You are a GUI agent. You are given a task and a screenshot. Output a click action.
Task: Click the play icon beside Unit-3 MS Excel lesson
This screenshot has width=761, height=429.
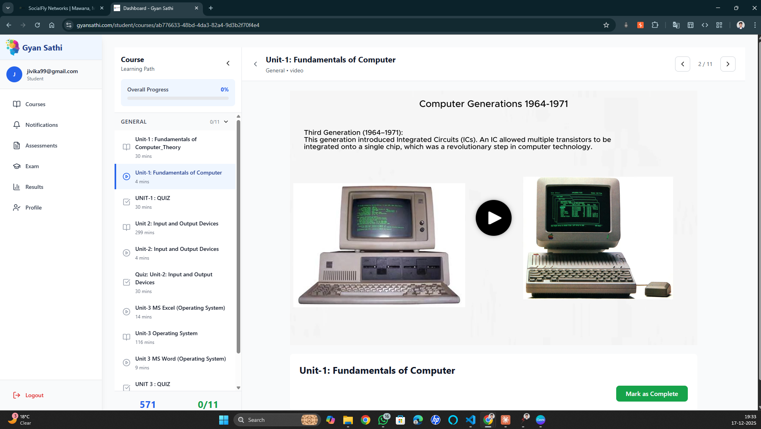pyautogui.click(x=127, y=312)
